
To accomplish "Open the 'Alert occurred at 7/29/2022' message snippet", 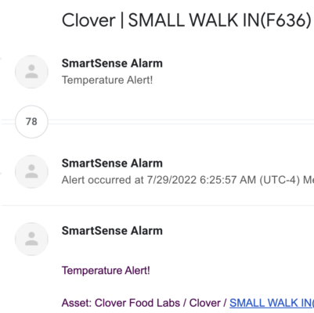I will coord(188,180).
